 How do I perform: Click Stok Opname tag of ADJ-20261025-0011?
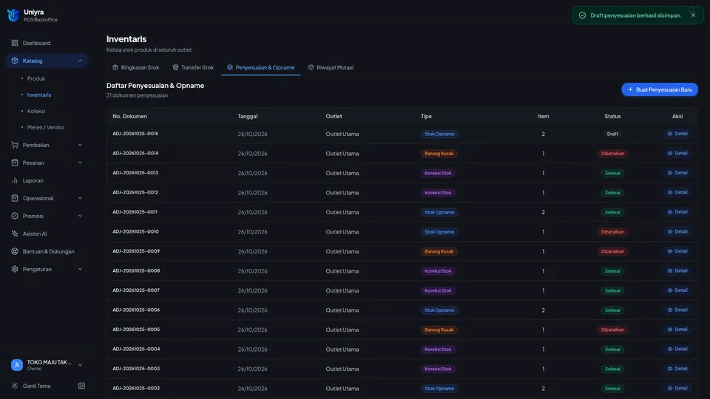tap(439, 212)
